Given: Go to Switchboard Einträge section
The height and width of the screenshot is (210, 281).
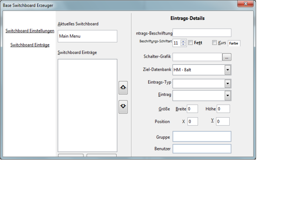Looking at the screenshot, I should 30,45.
